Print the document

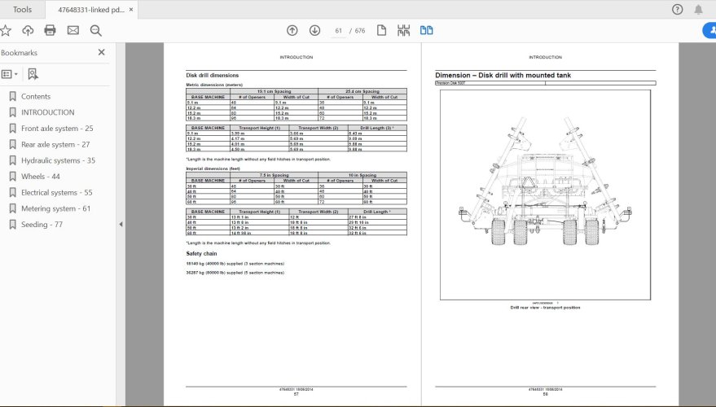coord(51,31)
